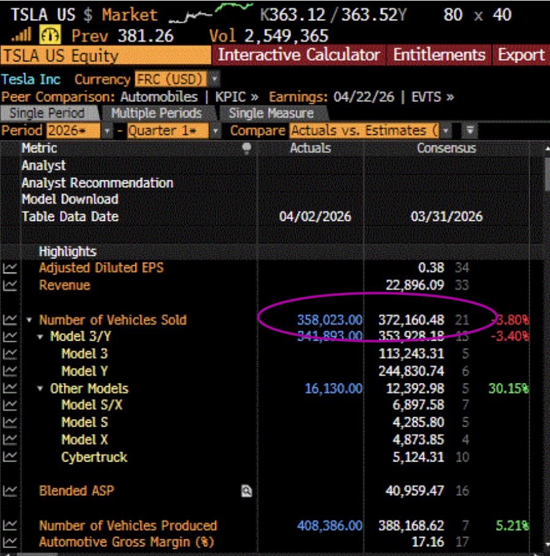Click the Blended ASP consensus 40,959.47

click(414, 491)
